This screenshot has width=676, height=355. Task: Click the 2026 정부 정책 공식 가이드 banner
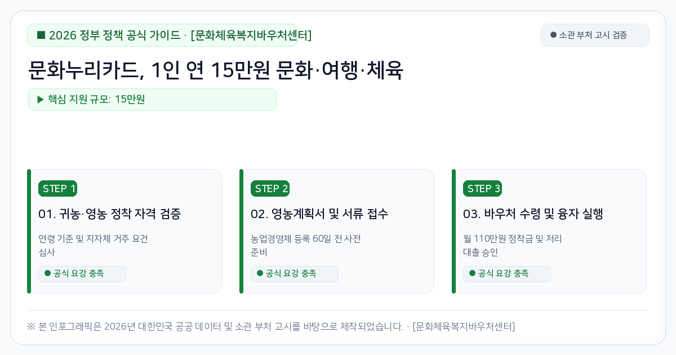pos(162,35)
